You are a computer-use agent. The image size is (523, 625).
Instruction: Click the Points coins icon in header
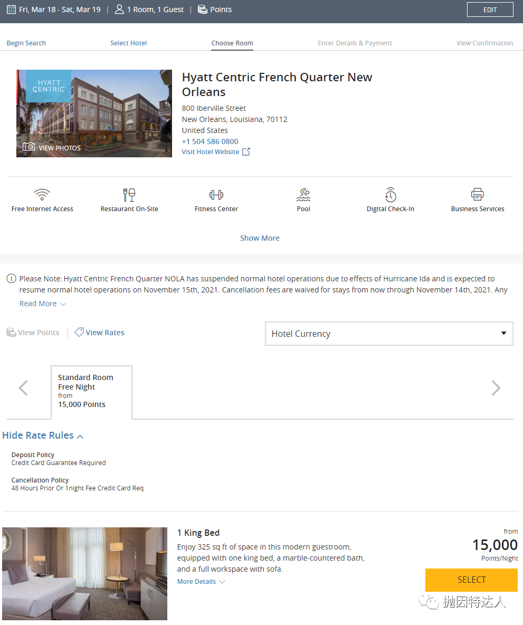(x=203, y=10)
